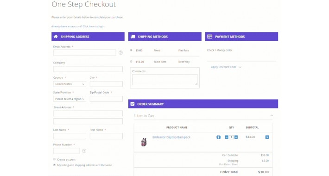The width and height of the screenshot is (329, 176).
Task: Click the shipping Comments text area
Action: coord(164,80)
